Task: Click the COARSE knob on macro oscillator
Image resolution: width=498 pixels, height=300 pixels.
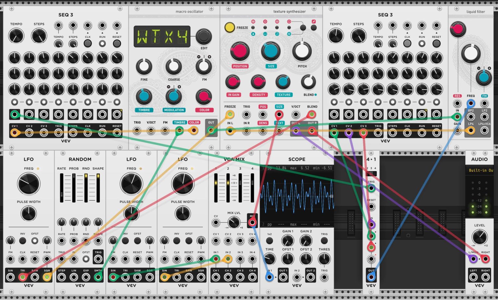Action: (174, 66)
